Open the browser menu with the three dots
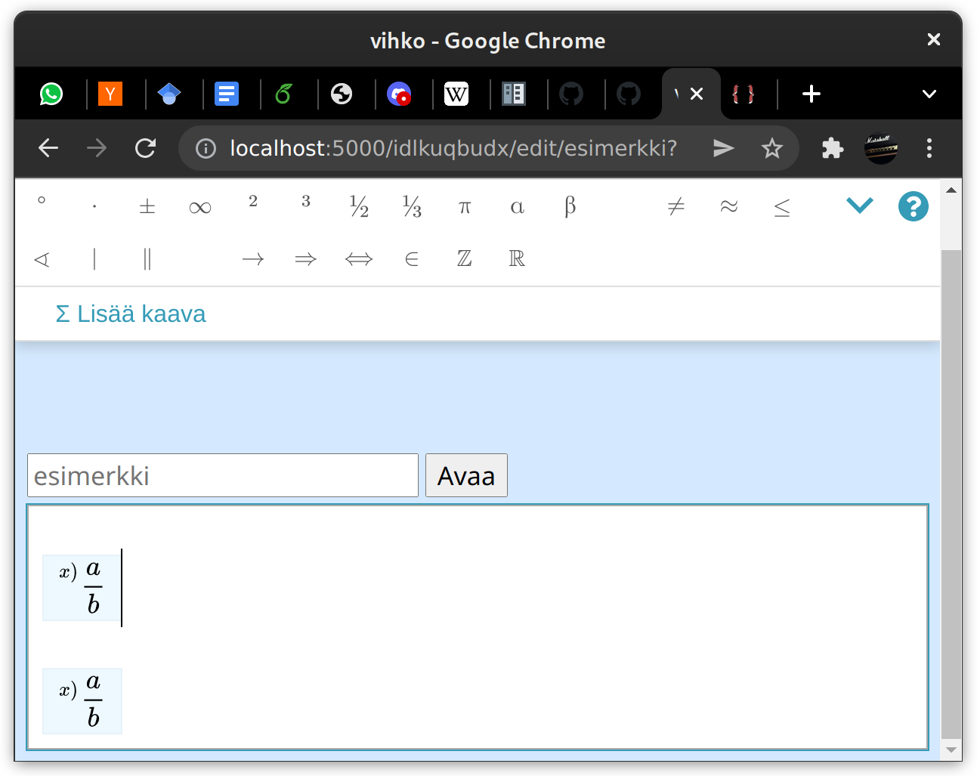Viewport: 977px width, 776px height. click(929, 148)
